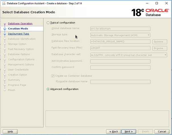The image size is (172, 135).
Task: Click the Database files location field
Action: (120, 41)
